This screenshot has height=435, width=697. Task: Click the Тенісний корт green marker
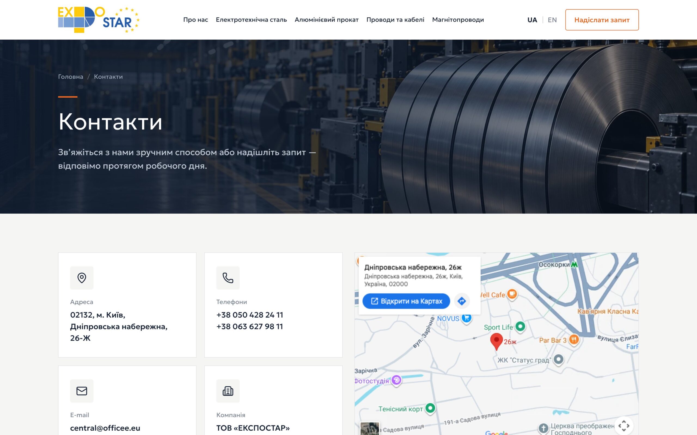point(430,408)
